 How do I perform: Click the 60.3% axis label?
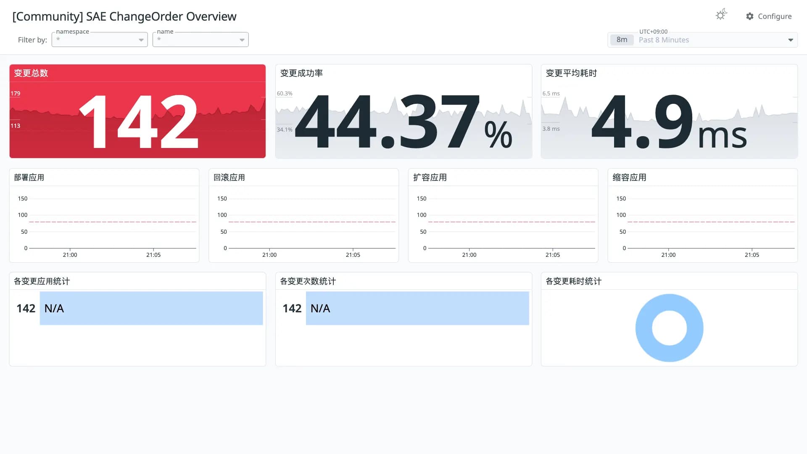click(285, 93)
